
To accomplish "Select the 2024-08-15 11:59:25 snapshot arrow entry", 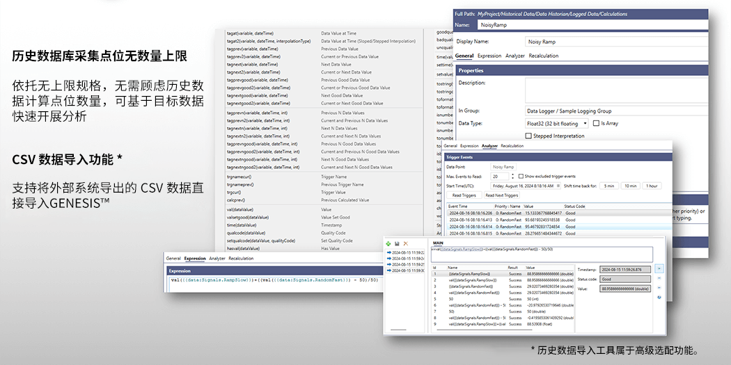I will tap(404, 264).
